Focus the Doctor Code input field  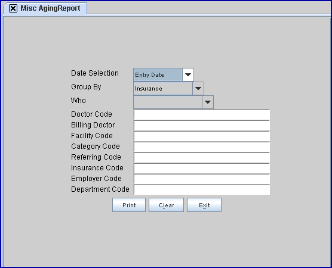(202, 115)
